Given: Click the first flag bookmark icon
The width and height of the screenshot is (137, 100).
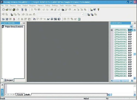Looking at the screenshot, I should click(x=74, y=9).
